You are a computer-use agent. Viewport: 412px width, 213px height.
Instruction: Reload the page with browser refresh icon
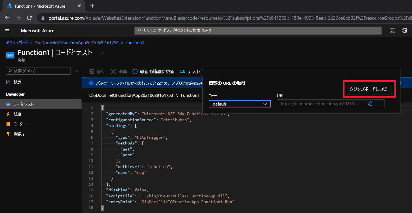[x=29, y=18]
